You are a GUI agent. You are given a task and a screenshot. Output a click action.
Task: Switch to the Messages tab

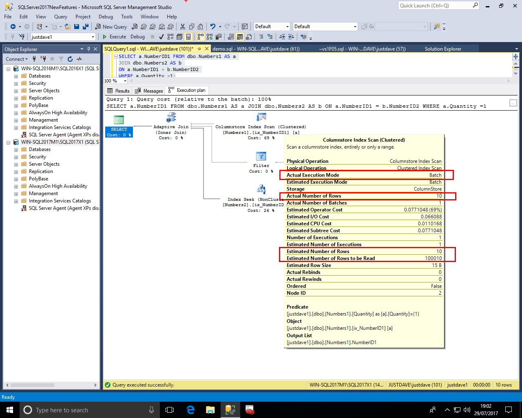149,91
